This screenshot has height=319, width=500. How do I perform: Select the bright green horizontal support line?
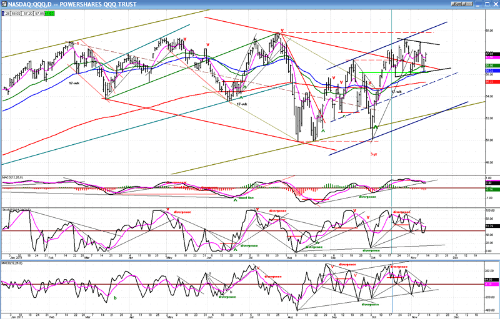tap(375, 73)
